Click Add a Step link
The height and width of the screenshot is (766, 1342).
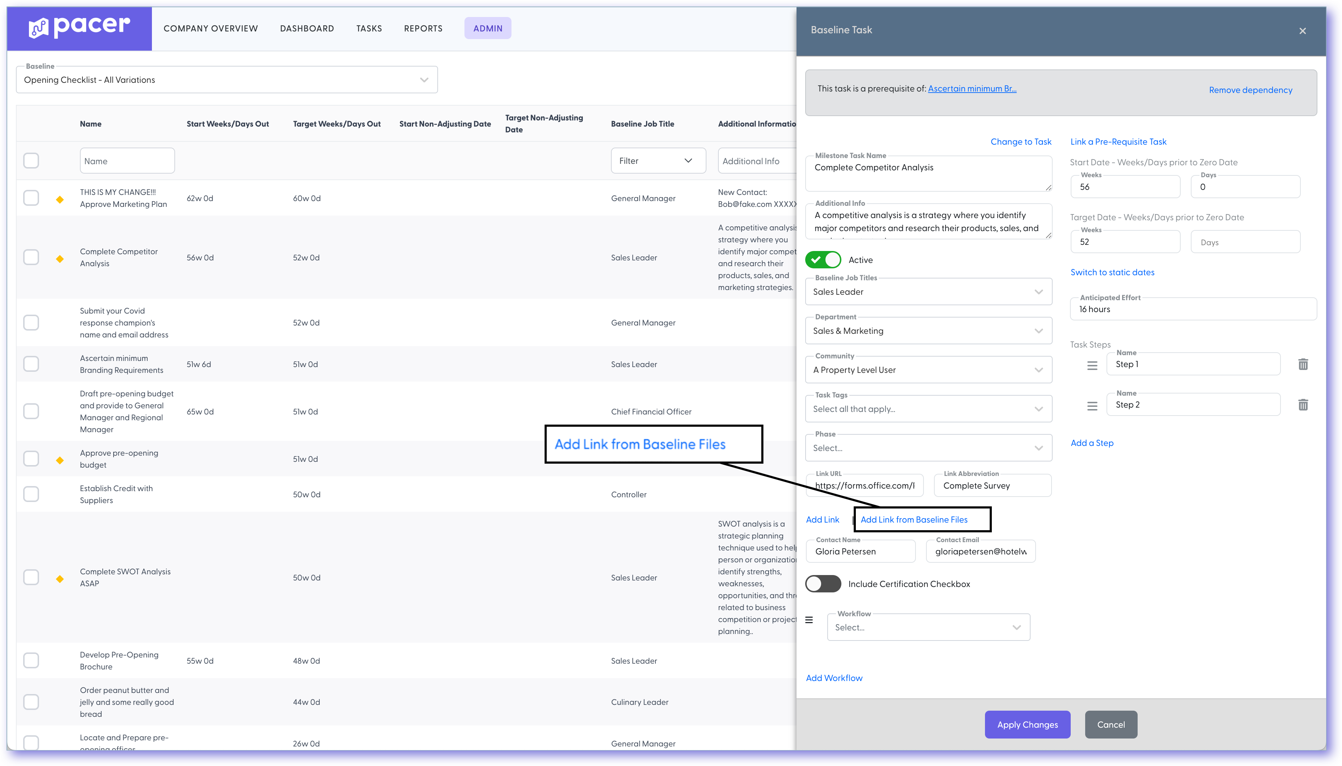tap(1092, 443)
